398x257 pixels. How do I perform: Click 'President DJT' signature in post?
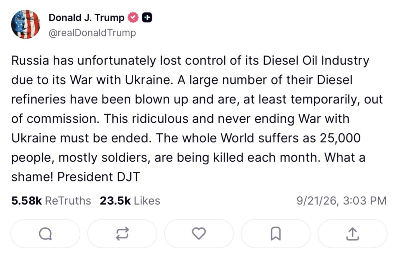[x=98, y=177]
